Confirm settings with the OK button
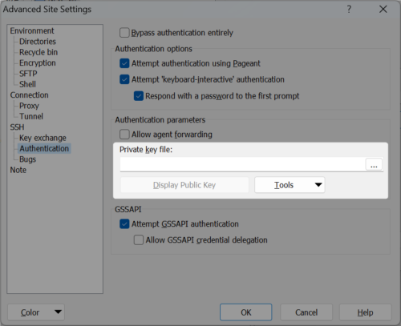 click(x=246, y=312)
